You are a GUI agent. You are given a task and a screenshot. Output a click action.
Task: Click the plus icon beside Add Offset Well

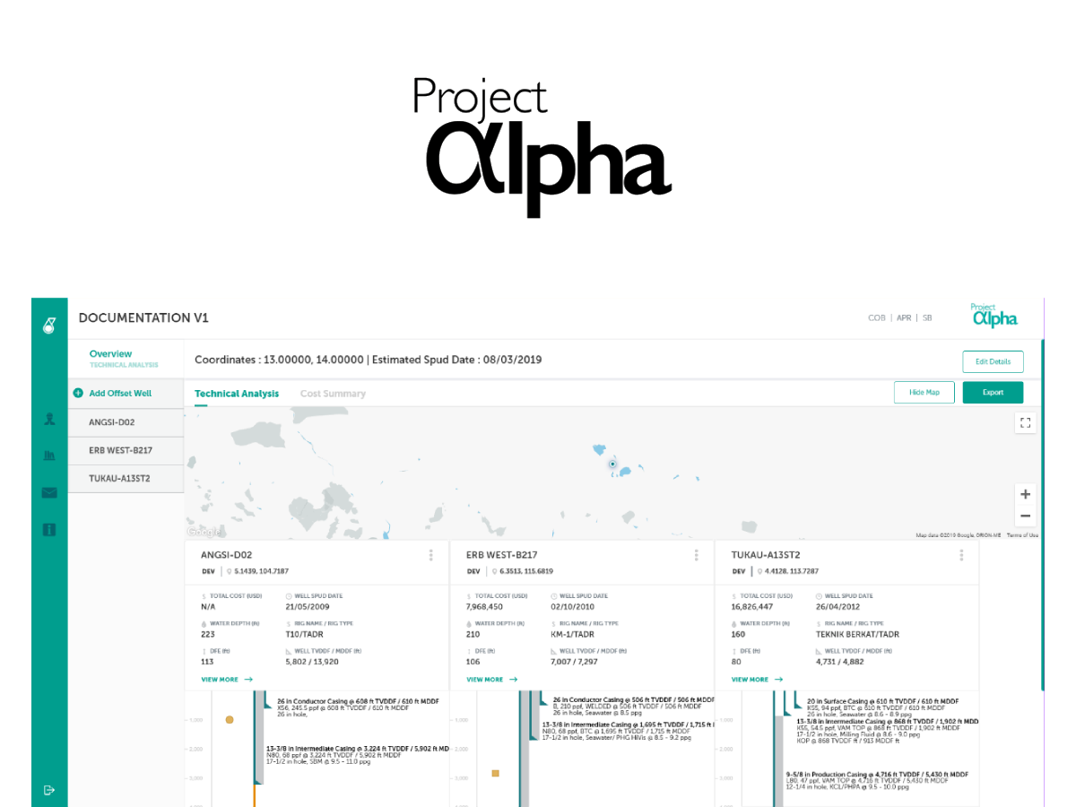(x=77, y=393)
